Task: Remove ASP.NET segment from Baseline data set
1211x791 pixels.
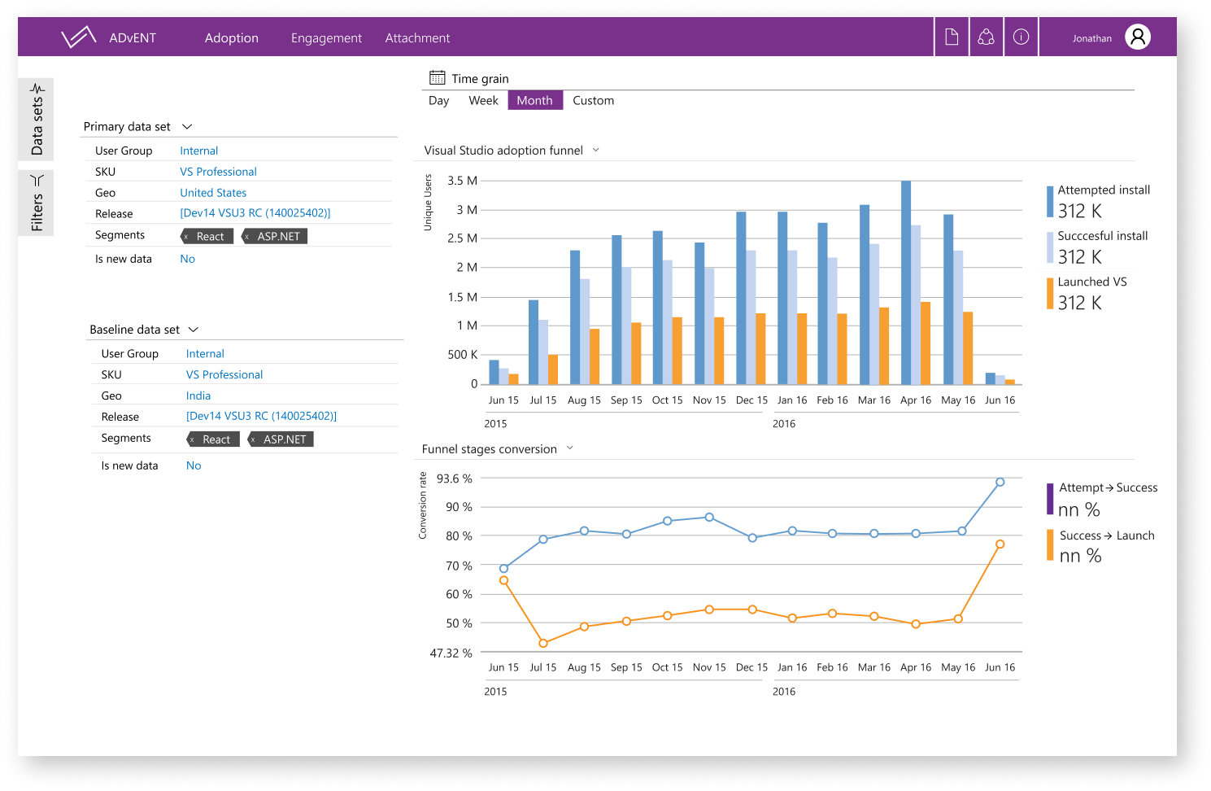Action: click(253, 439)
